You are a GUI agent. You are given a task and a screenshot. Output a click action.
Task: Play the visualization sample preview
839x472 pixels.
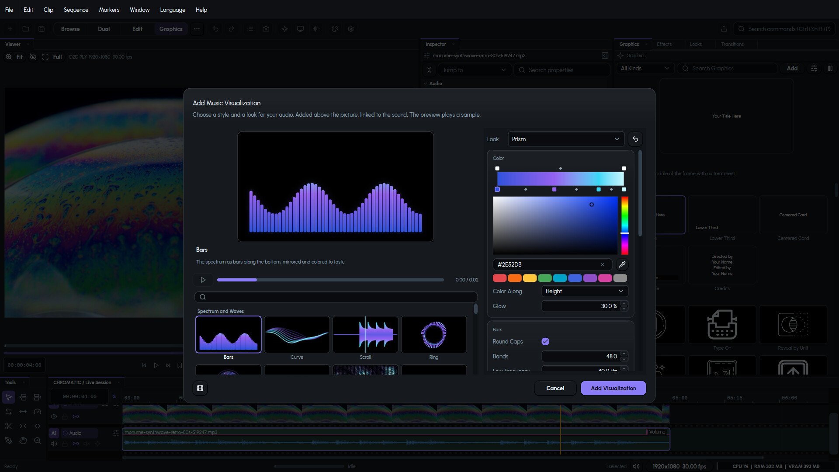coord(203,280)
